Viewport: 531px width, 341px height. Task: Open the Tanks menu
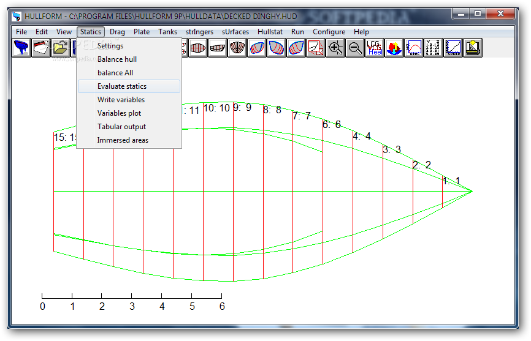[x=167, y=32]
